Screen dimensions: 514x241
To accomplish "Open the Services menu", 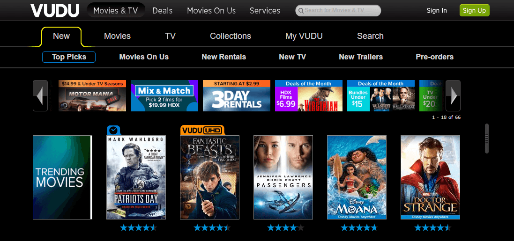I will (265, 10).
